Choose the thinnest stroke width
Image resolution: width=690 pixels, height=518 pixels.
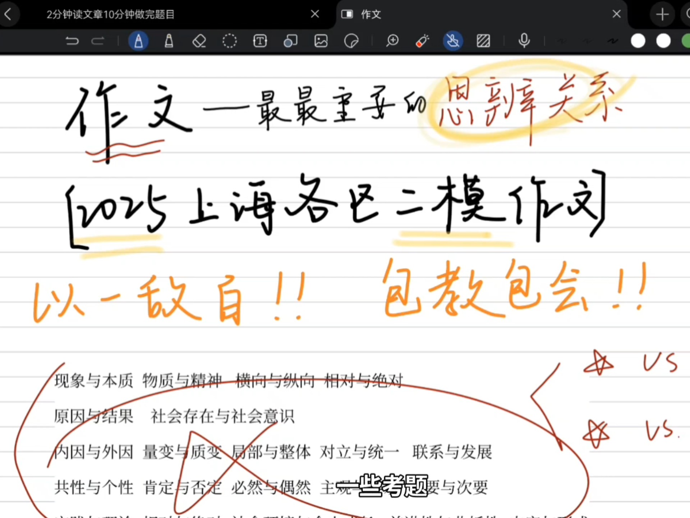click(562, 41)
